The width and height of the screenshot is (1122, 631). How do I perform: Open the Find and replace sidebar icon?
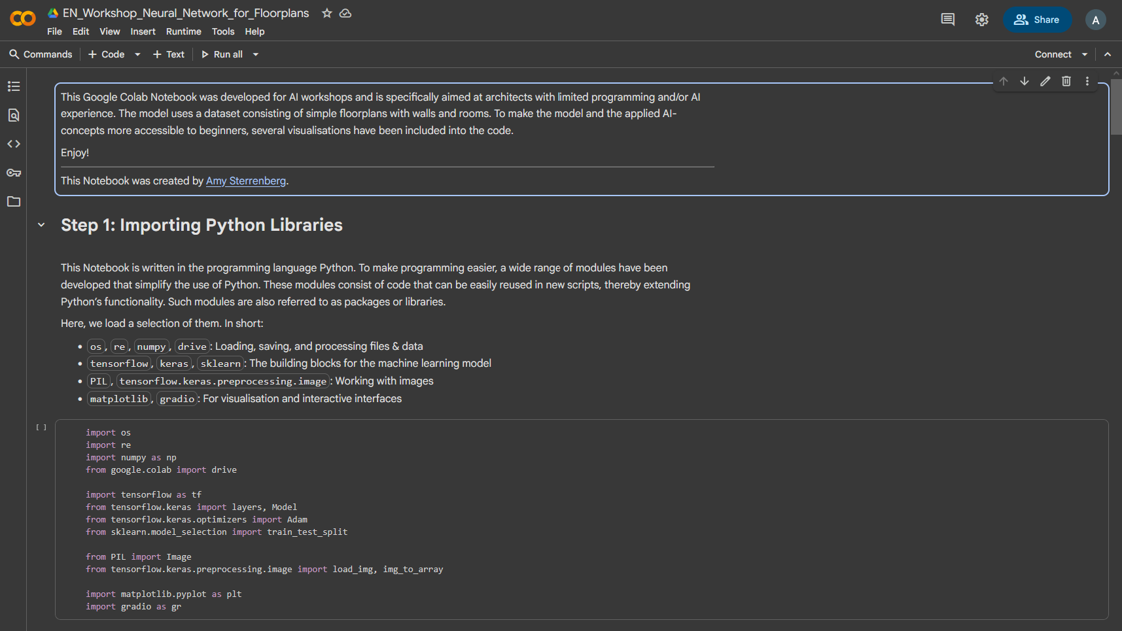point(14,115)
